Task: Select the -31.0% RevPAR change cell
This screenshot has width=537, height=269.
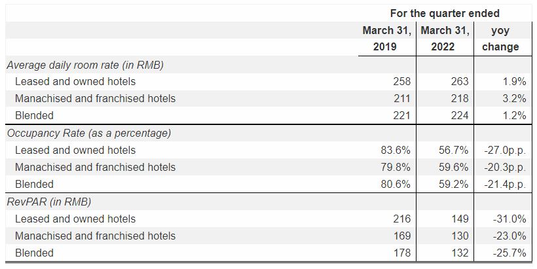Action: (509, 219)
